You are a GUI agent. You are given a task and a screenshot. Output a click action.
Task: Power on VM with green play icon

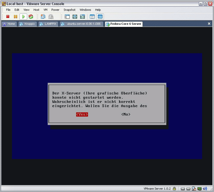[23, 17]
